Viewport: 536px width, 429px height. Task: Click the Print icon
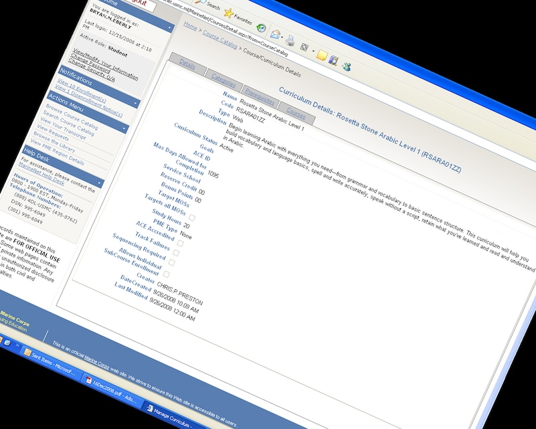(x=289, y=42)
